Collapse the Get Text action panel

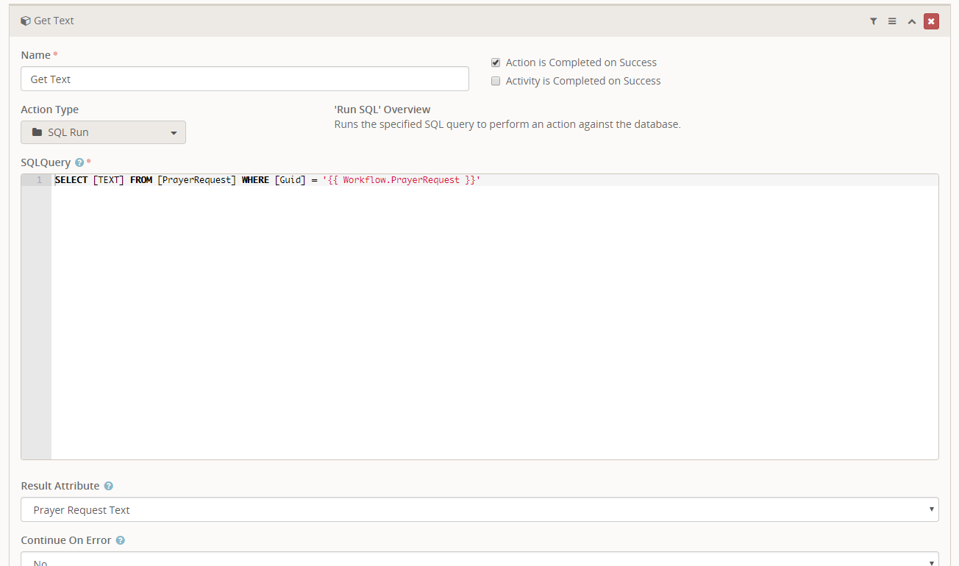coord(912,21)
